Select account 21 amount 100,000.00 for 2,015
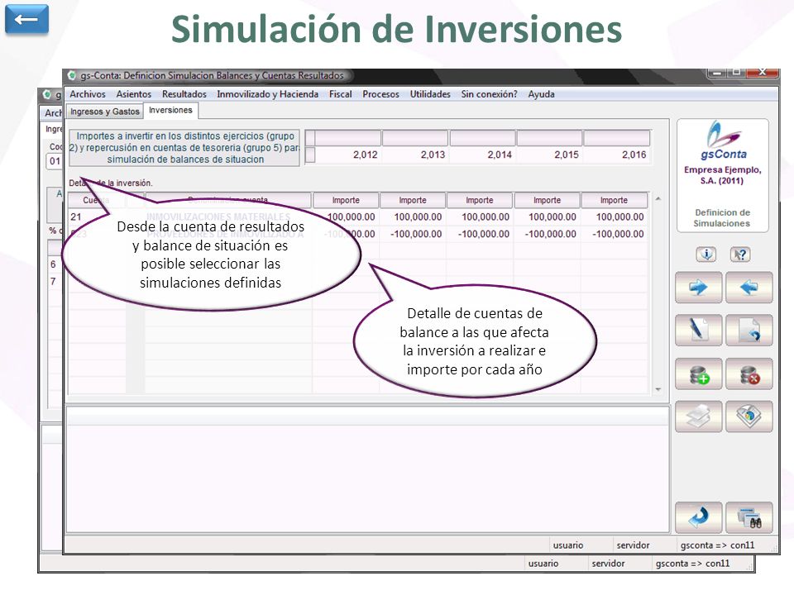794x595 pixels. click(x=547, y=217)
